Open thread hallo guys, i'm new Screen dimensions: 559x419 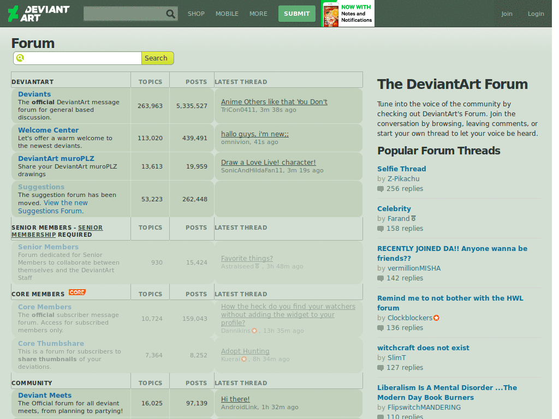[x=255, y=134]
